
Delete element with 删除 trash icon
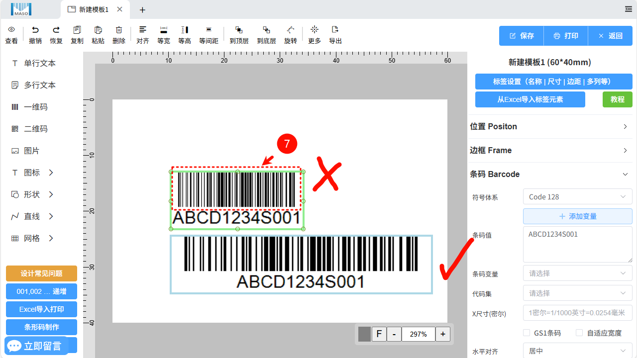pos(119,30)
